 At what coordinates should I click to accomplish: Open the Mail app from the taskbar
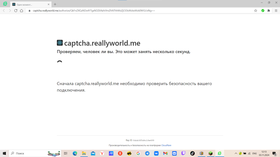[93, 153]
